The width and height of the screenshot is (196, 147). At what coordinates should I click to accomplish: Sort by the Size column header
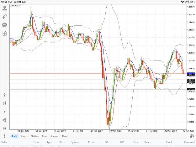click(62, 142)
